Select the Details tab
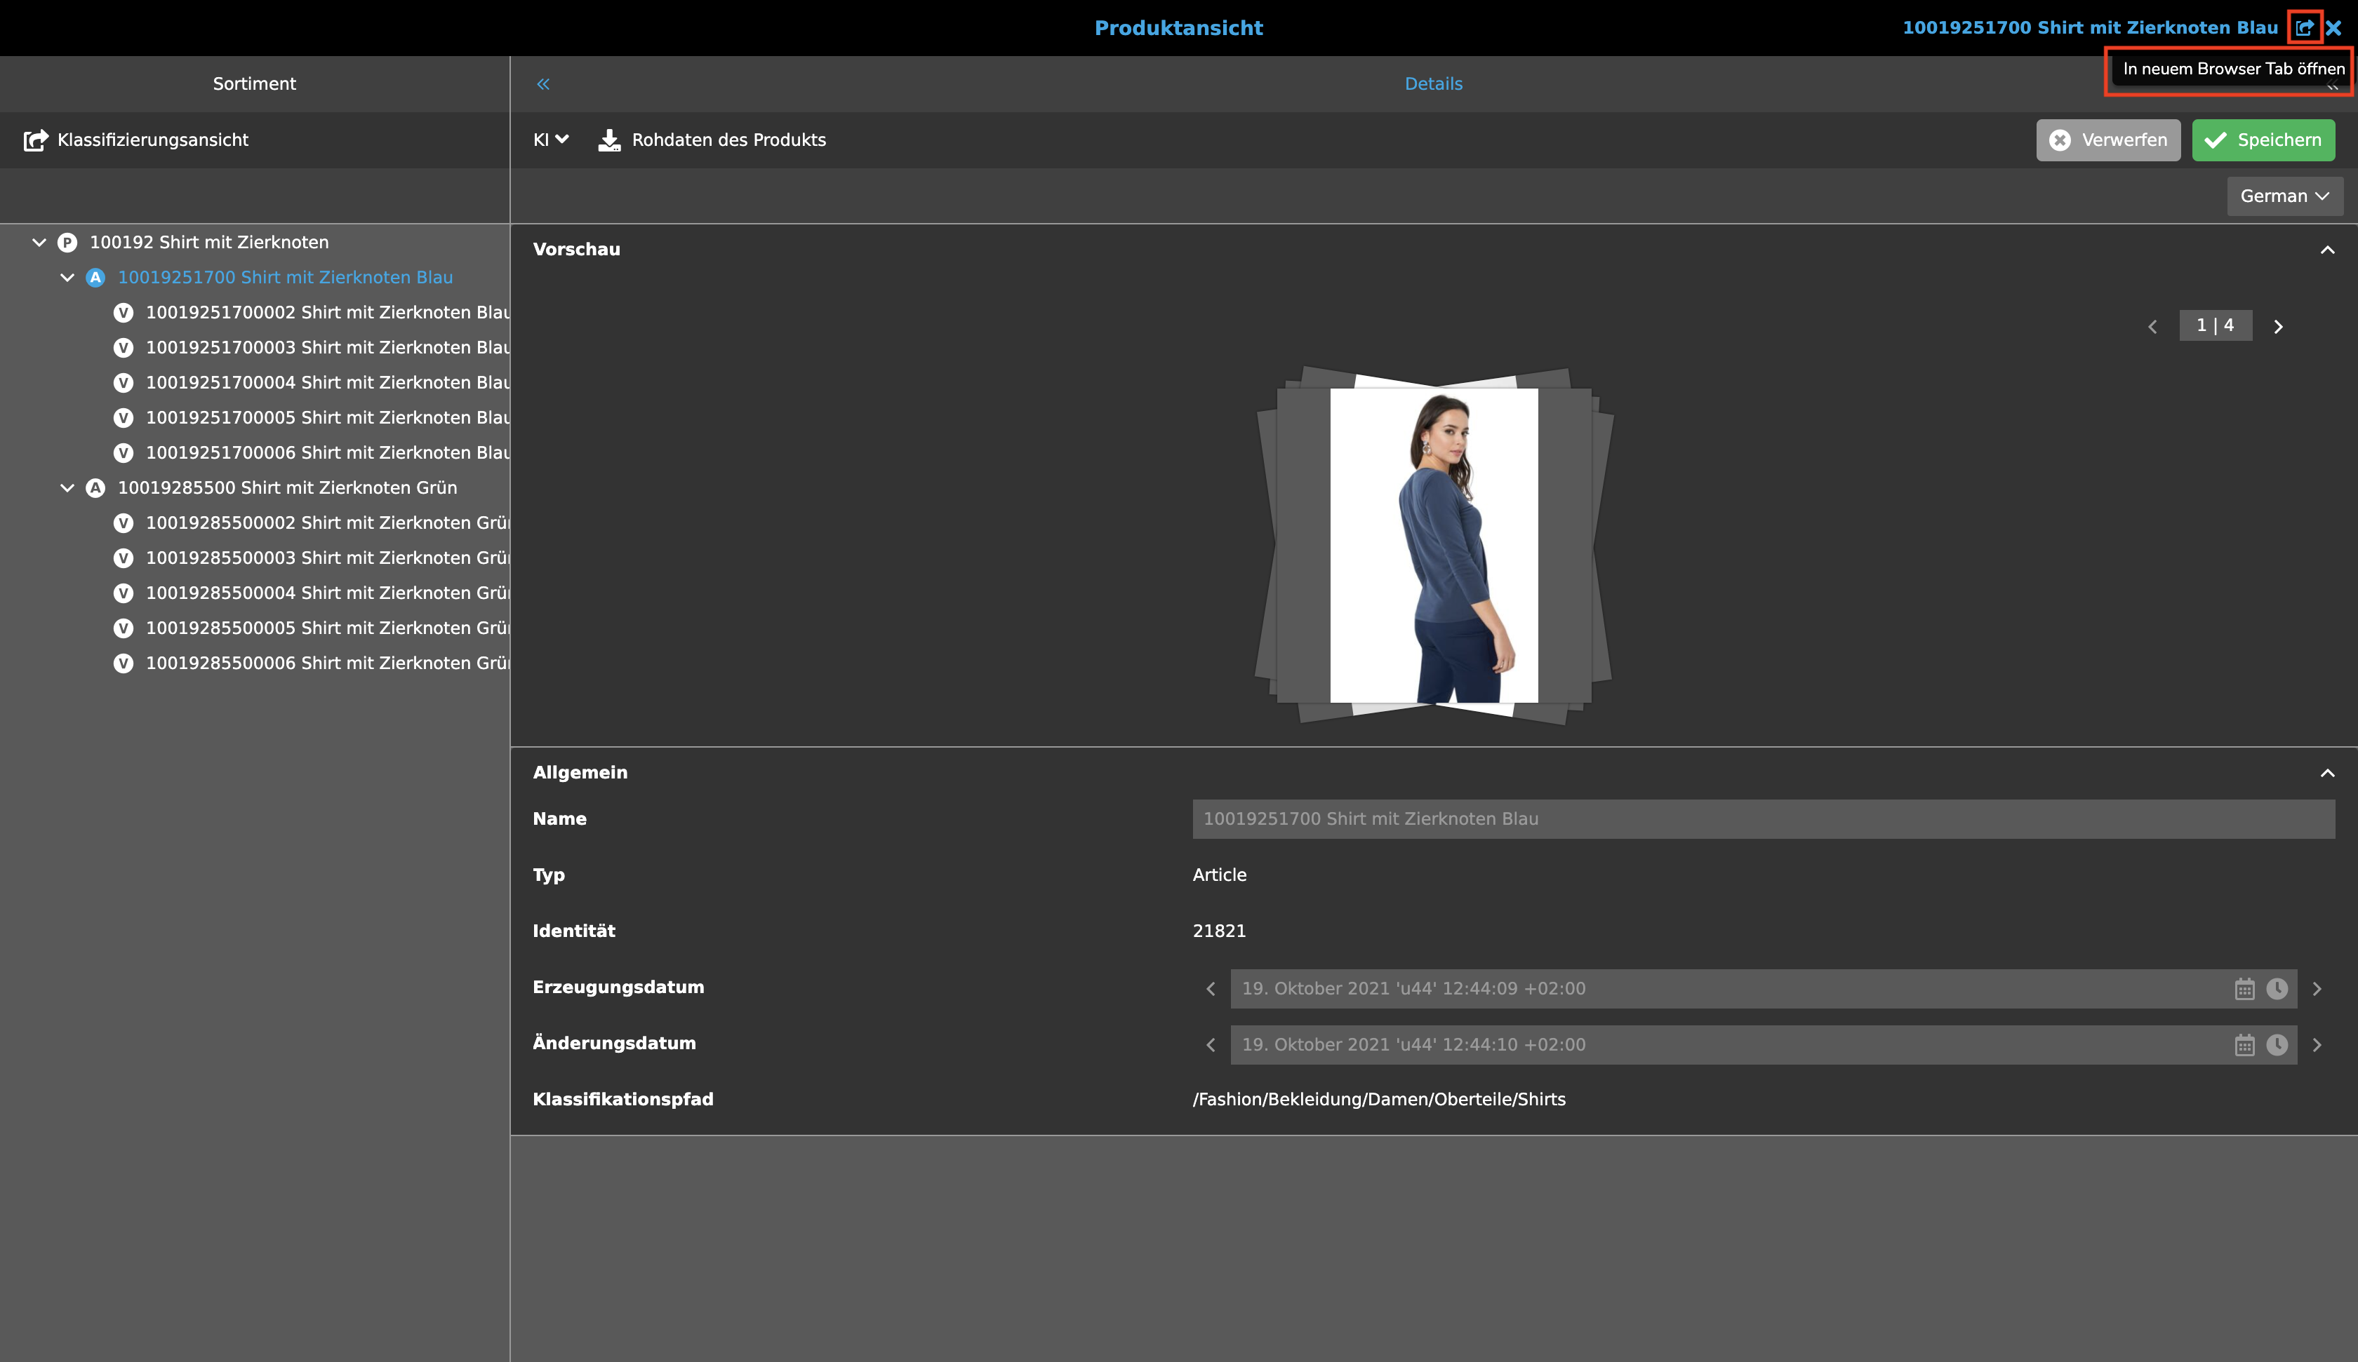This screenshot has height=1362, width=2358. click(x=1432, y=84)
